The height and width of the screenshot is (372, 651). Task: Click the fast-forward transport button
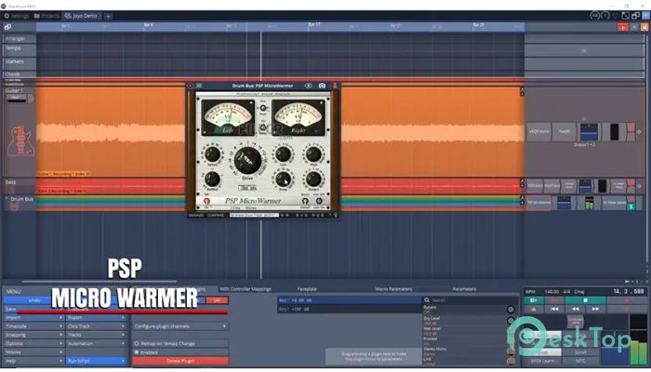click(x=595, y=309)
